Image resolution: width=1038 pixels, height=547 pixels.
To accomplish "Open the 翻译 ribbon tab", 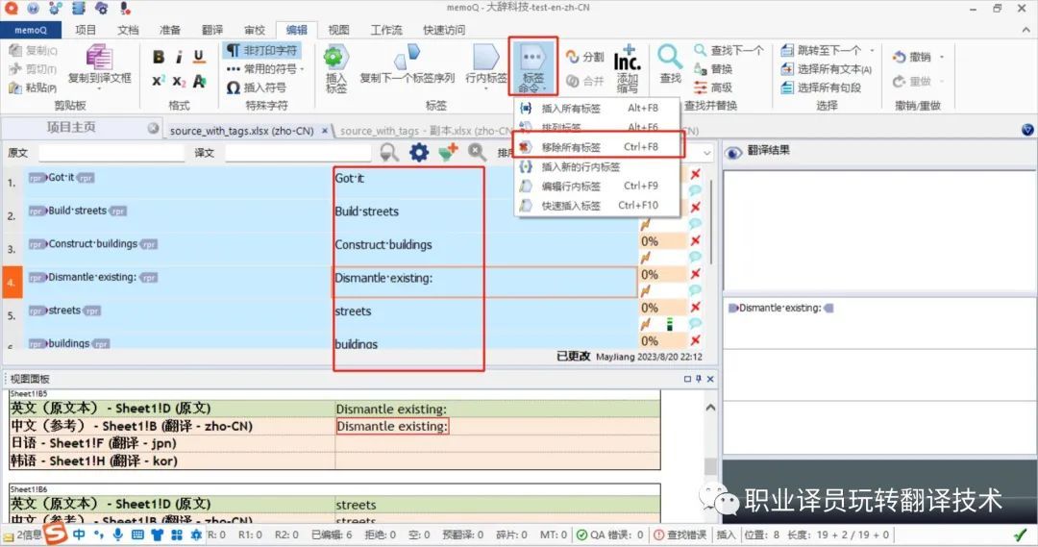I will 211,30.
